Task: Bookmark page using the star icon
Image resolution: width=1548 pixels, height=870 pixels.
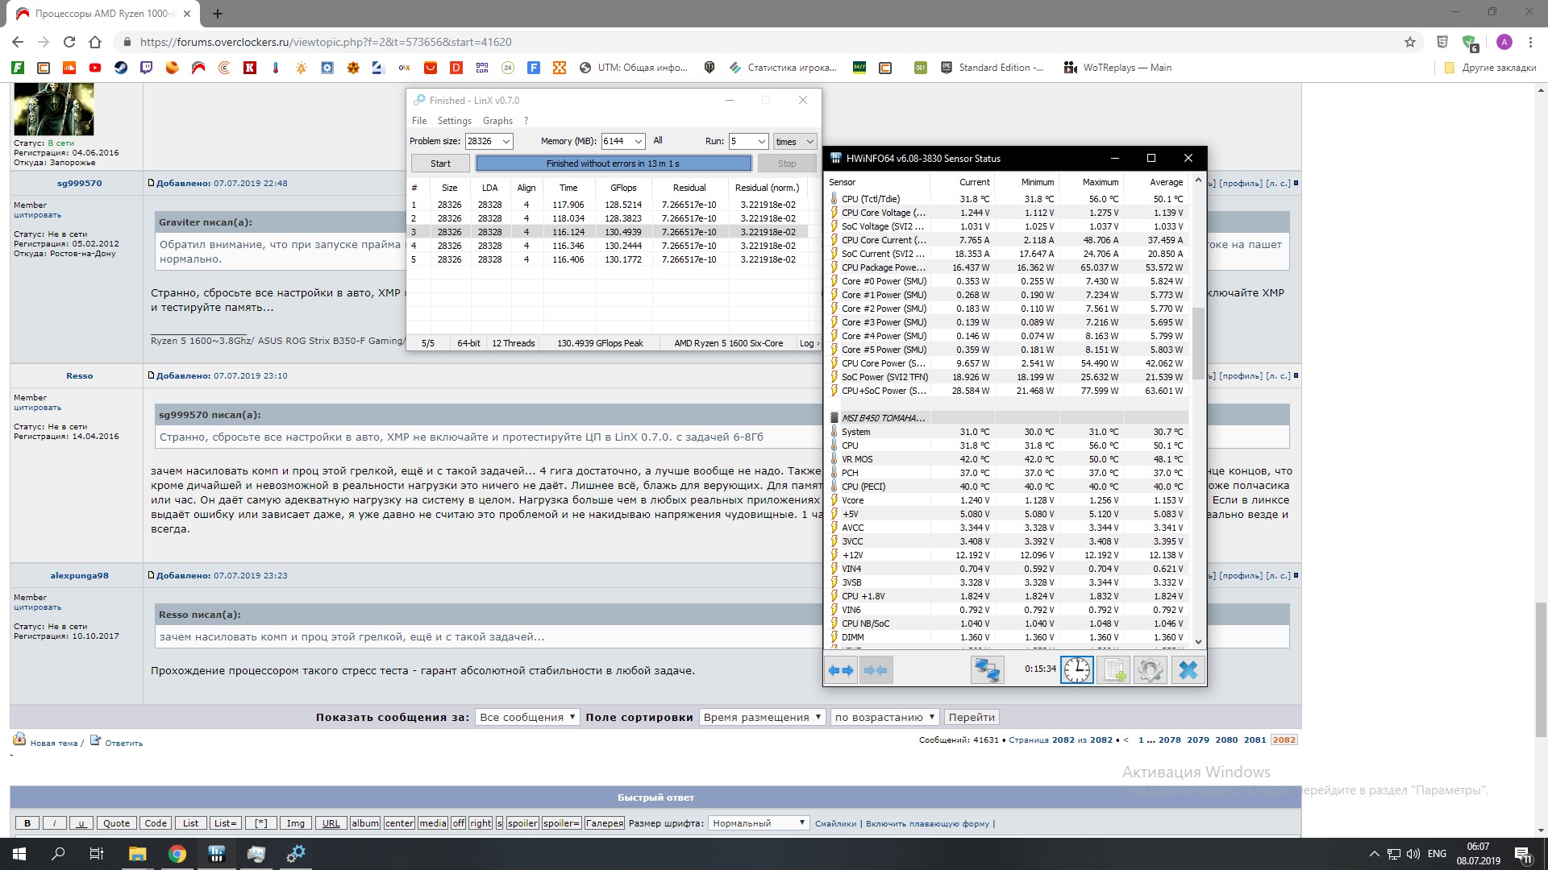Action: coord(1410,42)
